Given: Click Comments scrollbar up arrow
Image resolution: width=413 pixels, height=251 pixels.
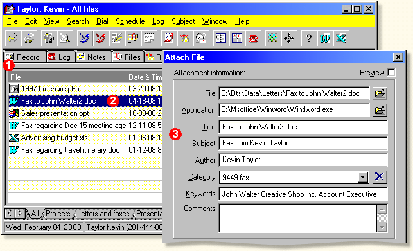Looking at the screenshot, I should tap(382, 210).
